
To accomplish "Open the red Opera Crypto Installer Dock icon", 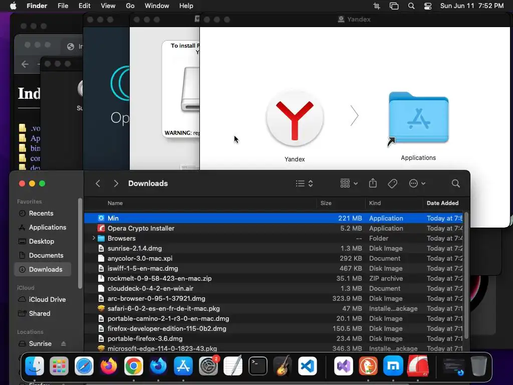I will 418,365.
